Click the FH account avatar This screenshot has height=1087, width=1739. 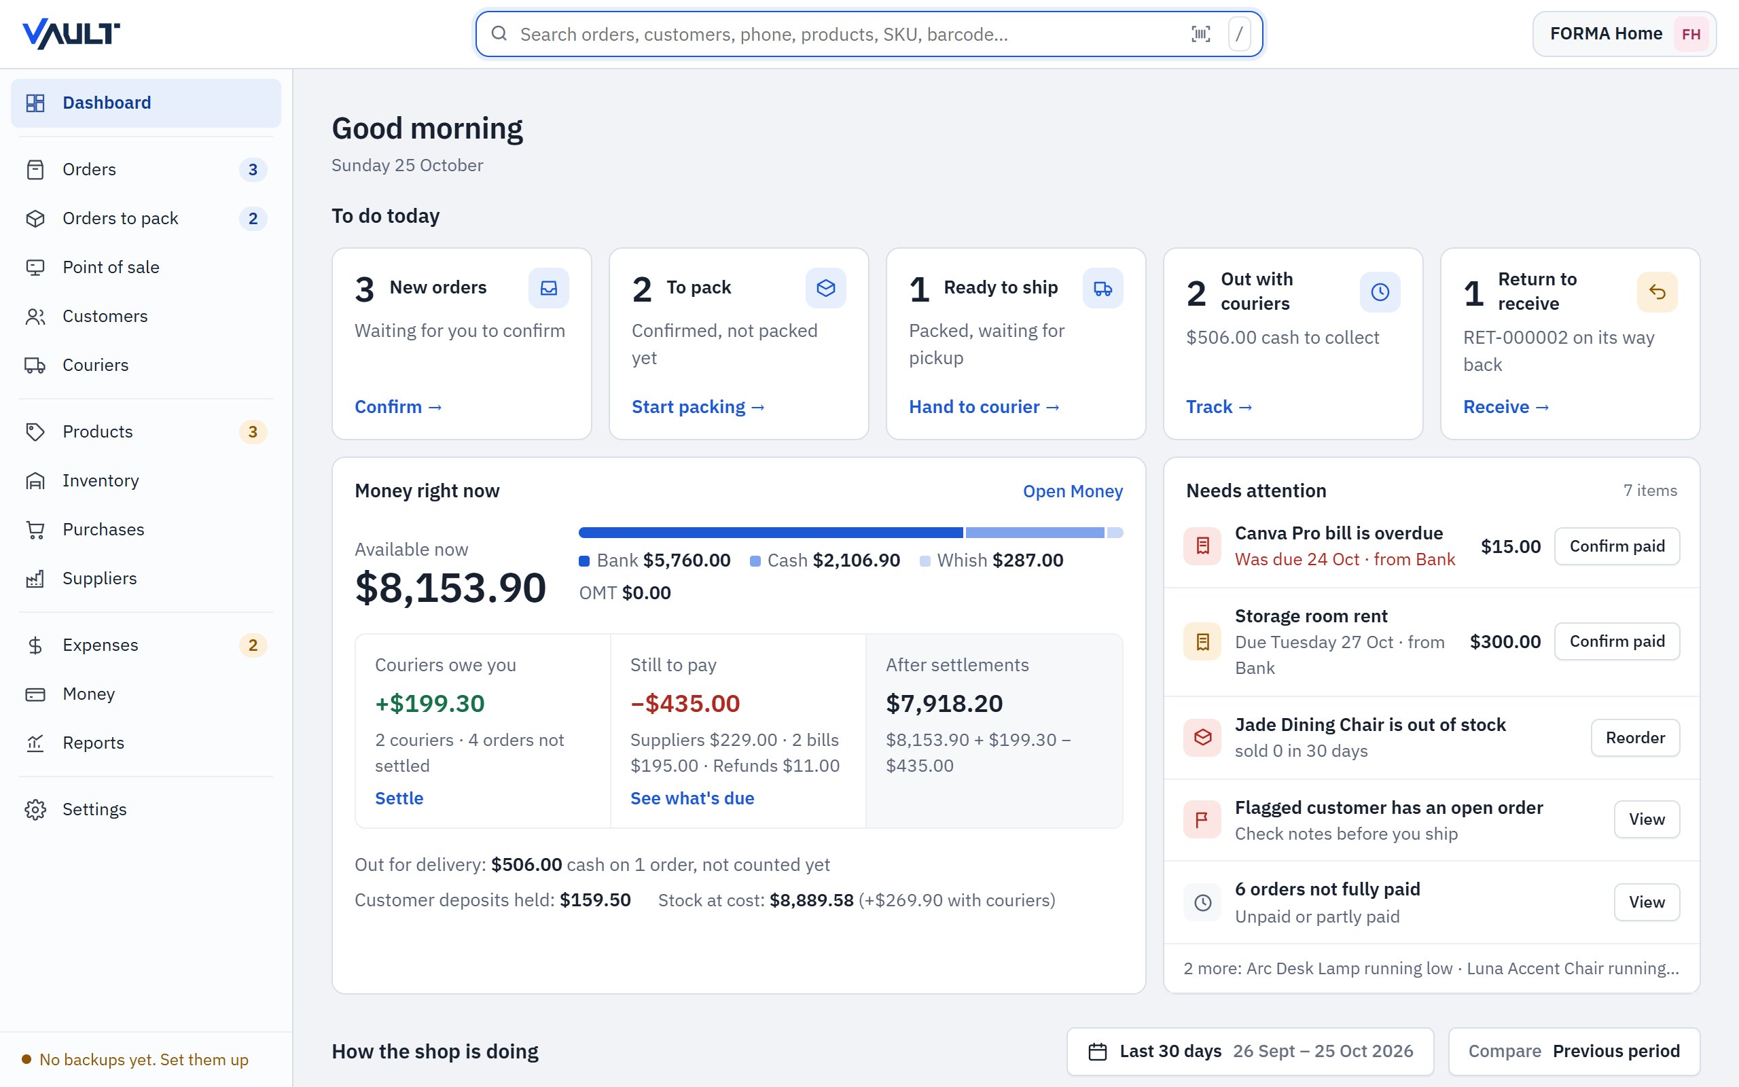point(1691,34)
